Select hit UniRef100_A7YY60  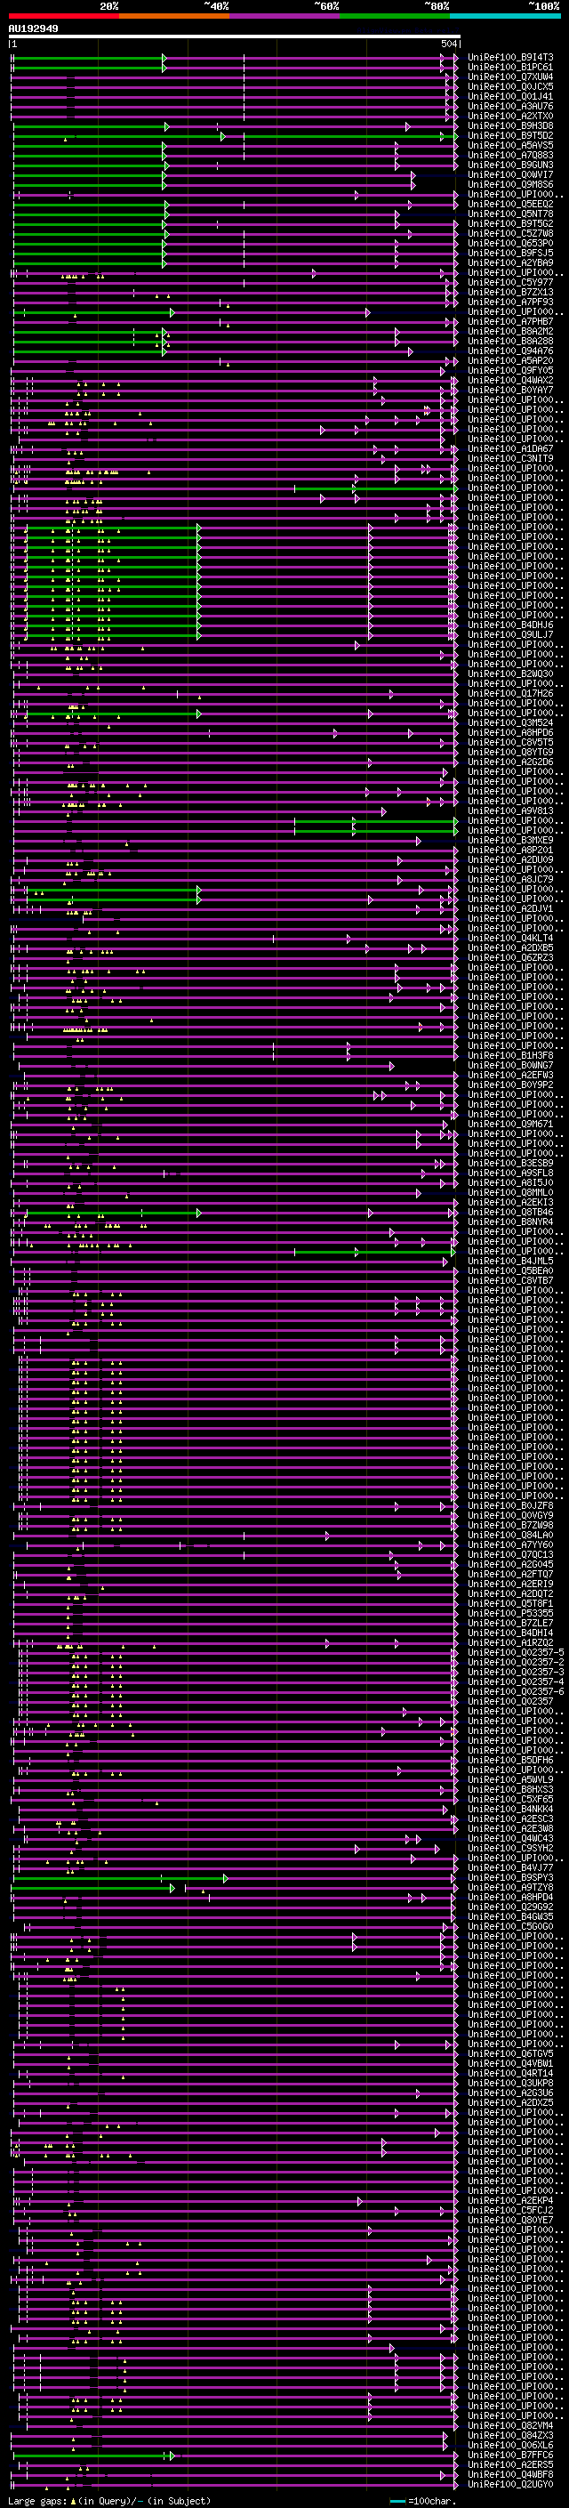pyautogui.click(x=510, y=1545)
